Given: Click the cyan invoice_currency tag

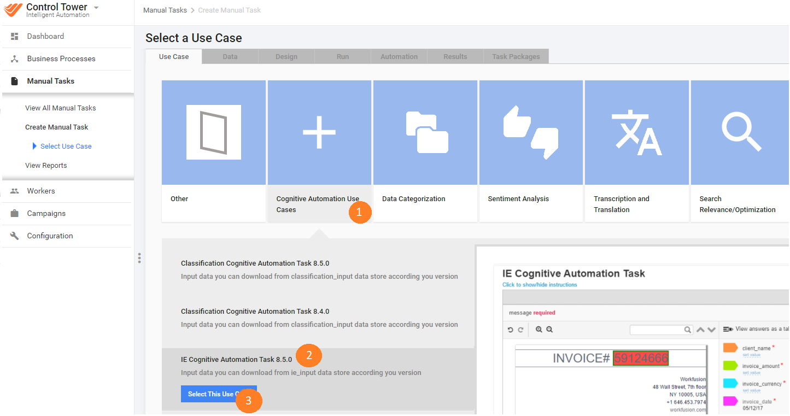Looking at the screenshot, I should point(730,383).
